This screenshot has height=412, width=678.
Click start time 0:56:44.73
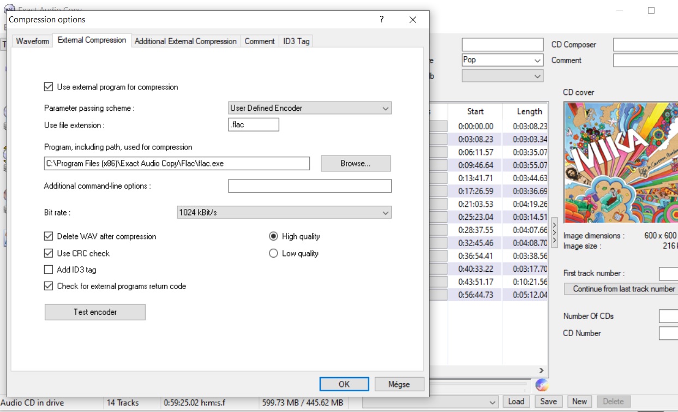[x=476, y=295]
